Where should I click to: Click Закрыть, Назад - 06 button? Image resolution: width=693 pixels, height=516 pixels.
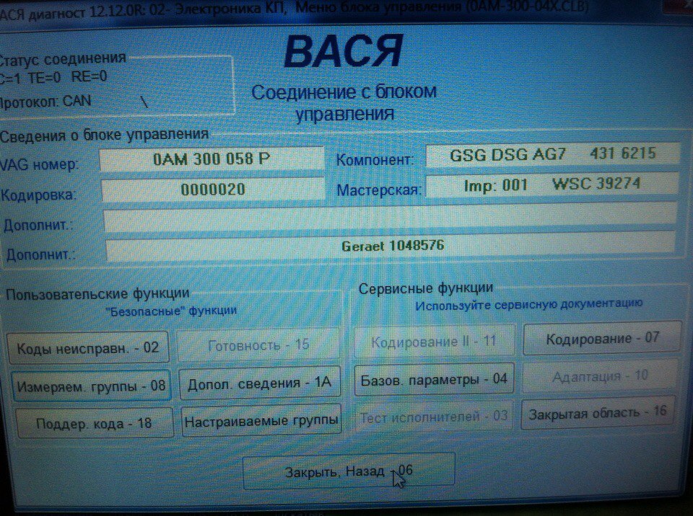[349, 471]
